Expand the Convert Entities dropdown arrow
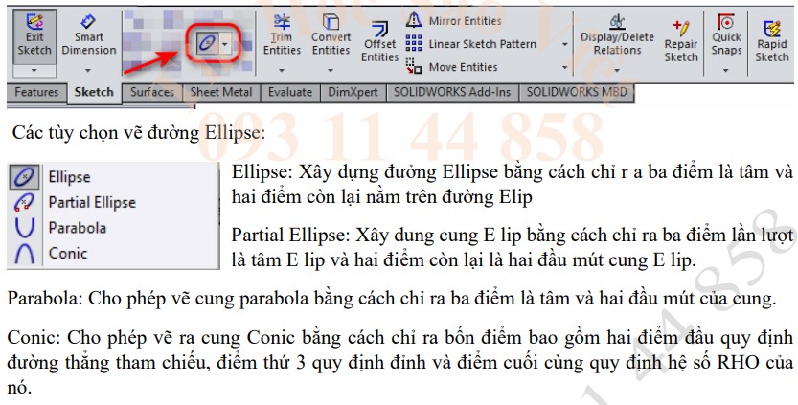 point(331,70)
